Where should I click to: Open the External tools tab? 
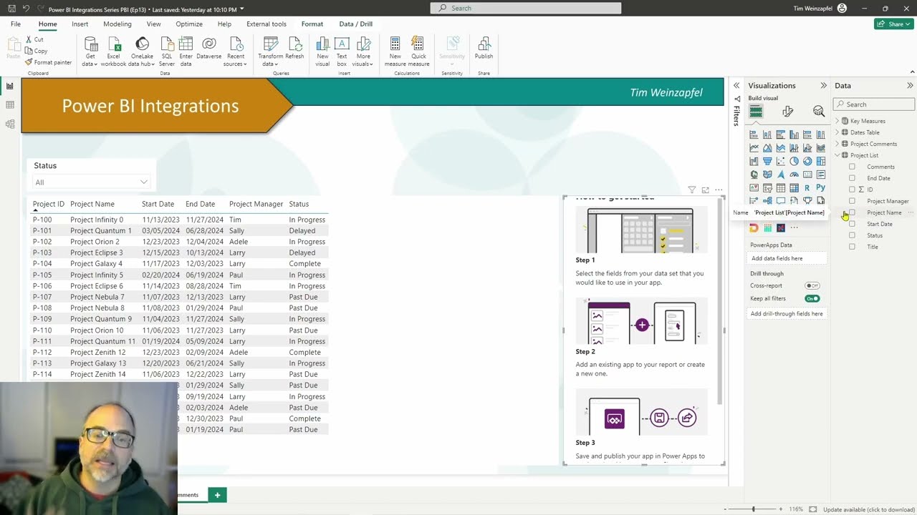click(267, 24)
